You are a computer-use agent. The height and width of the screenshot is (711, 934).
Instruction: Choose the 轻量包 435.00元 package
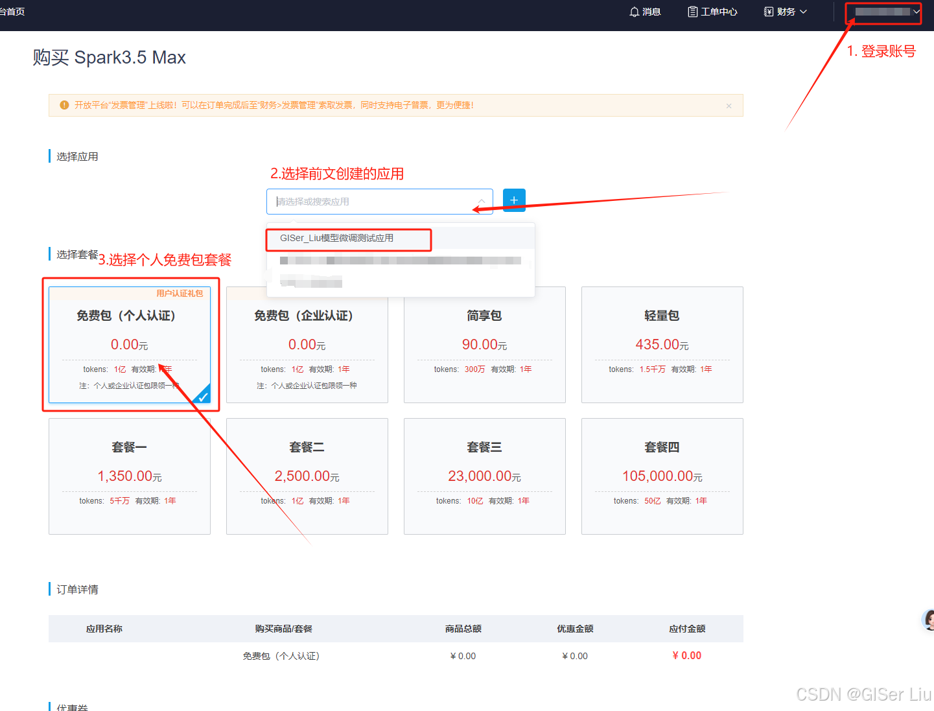[x=662, y=345]
